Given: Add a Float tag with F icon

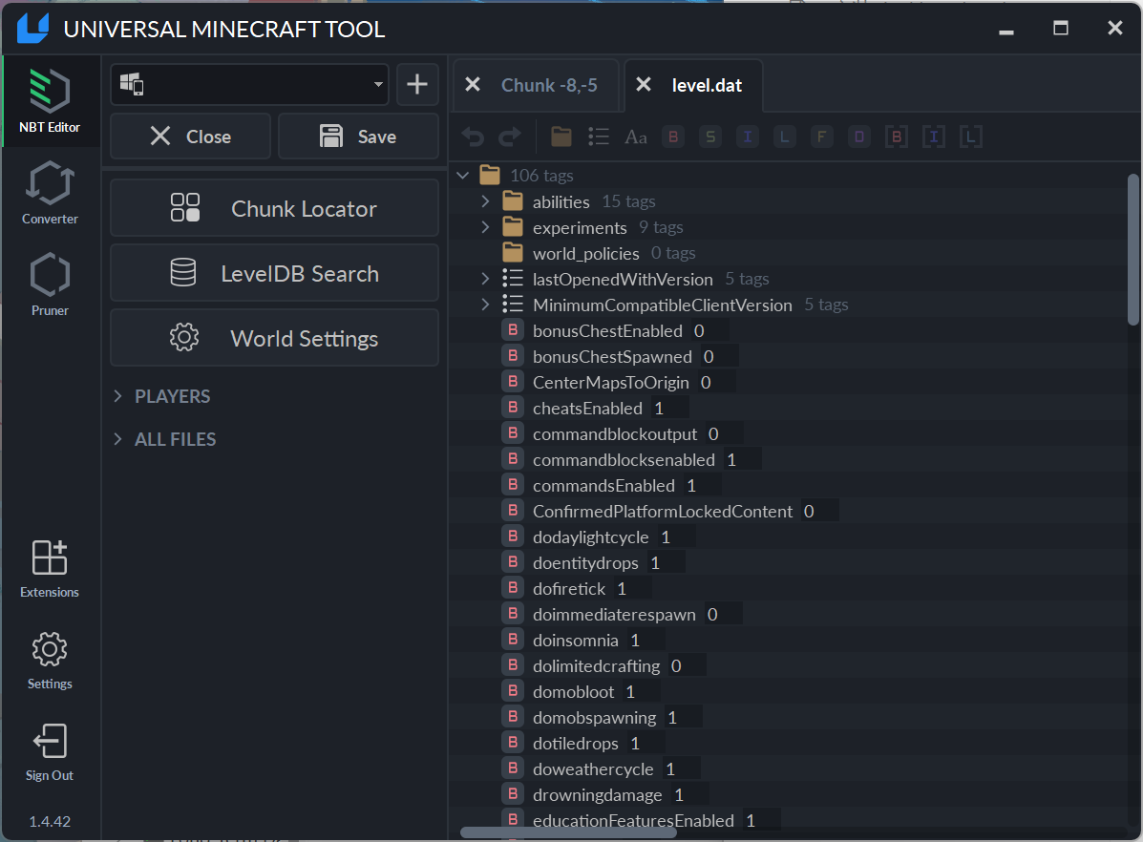Looking at the screenshot, I should click(821, 137).
